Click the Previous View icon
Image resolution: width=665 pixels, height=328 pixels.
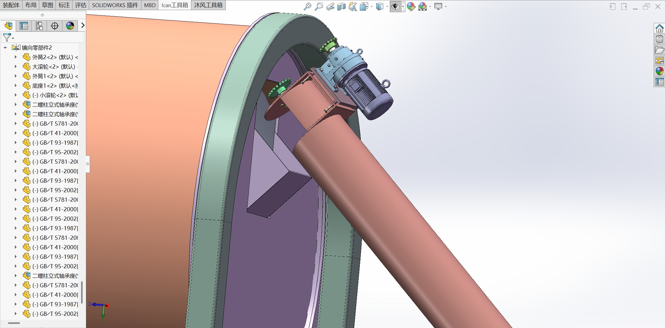(x=330, y=6)
